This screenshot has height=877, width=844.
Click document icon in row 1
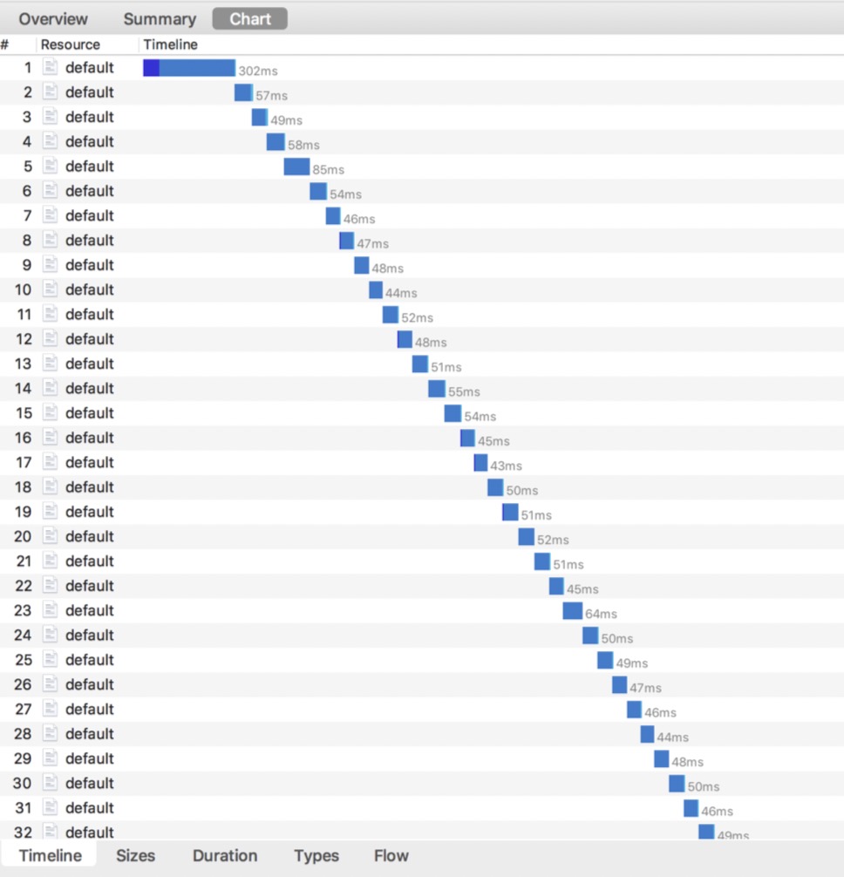51,67
